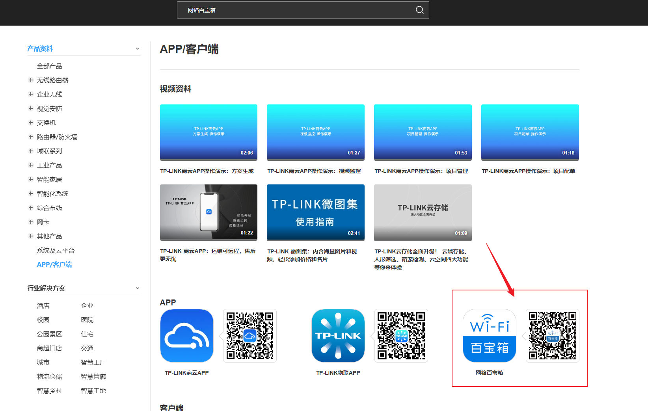Expand 网卡 with plus icon

(x=31, y=222)
